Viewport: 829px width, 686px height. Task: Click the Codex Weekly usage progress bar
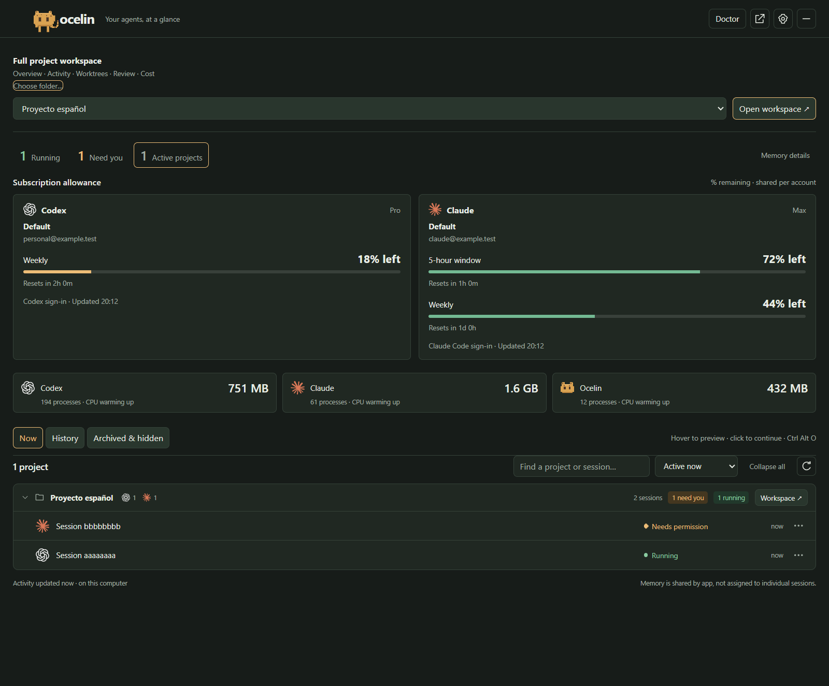click(x=212, y=272)
